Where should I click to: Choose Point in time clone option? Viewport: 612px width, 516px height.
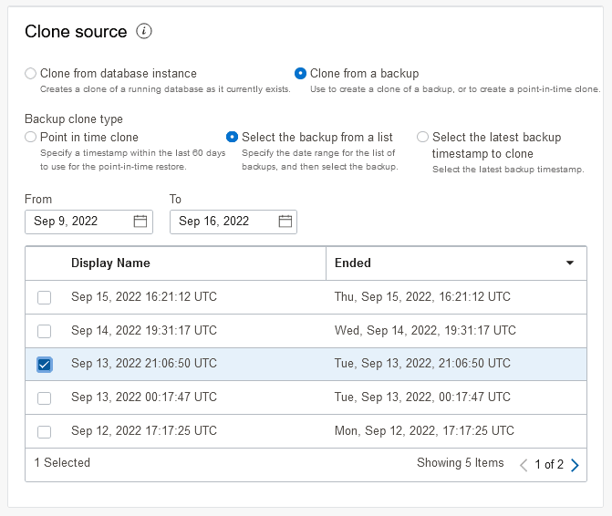tap(31, 137)
